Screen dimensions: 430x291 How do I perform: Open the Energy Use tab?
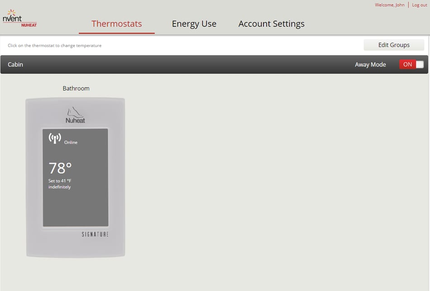click(194, 24)
